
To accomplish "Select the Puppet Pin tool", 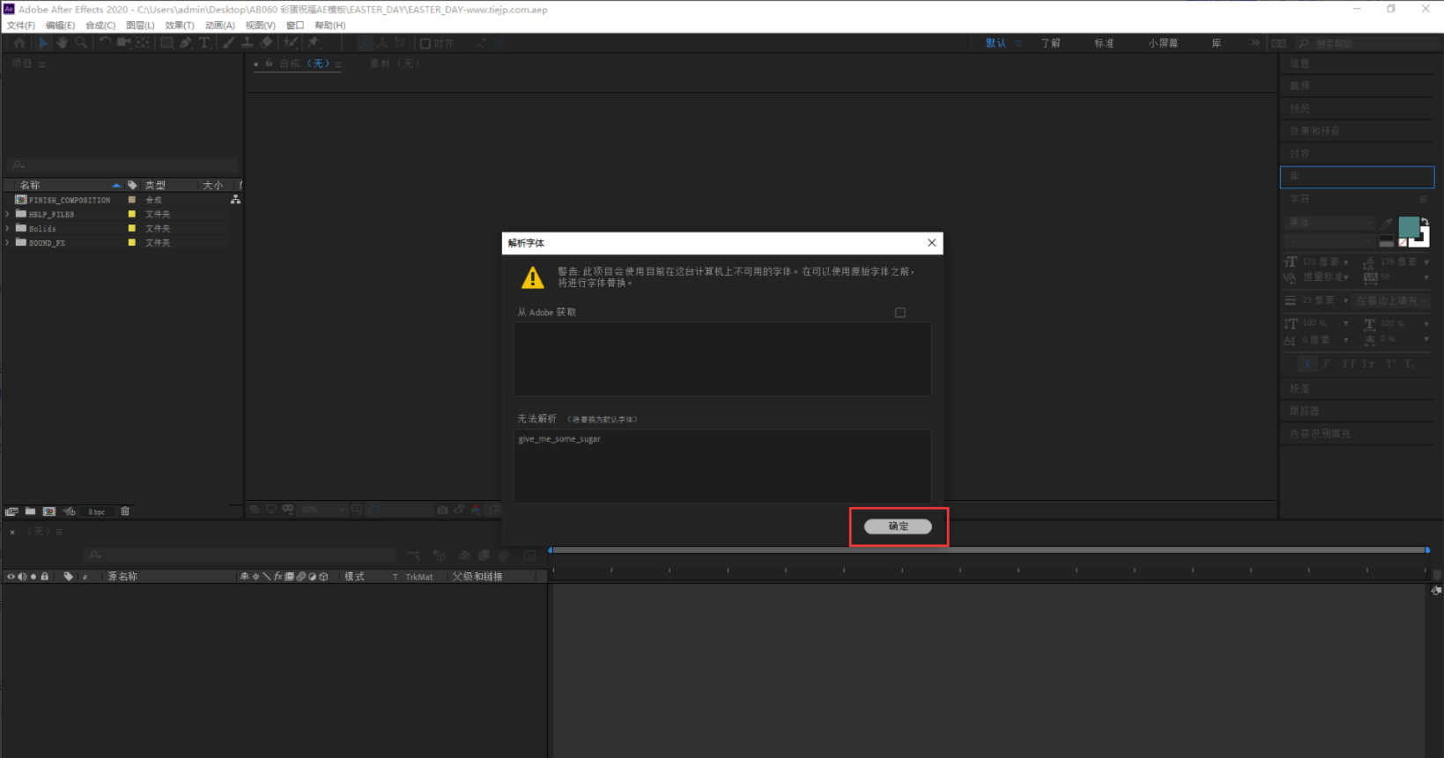I will 313,42.
